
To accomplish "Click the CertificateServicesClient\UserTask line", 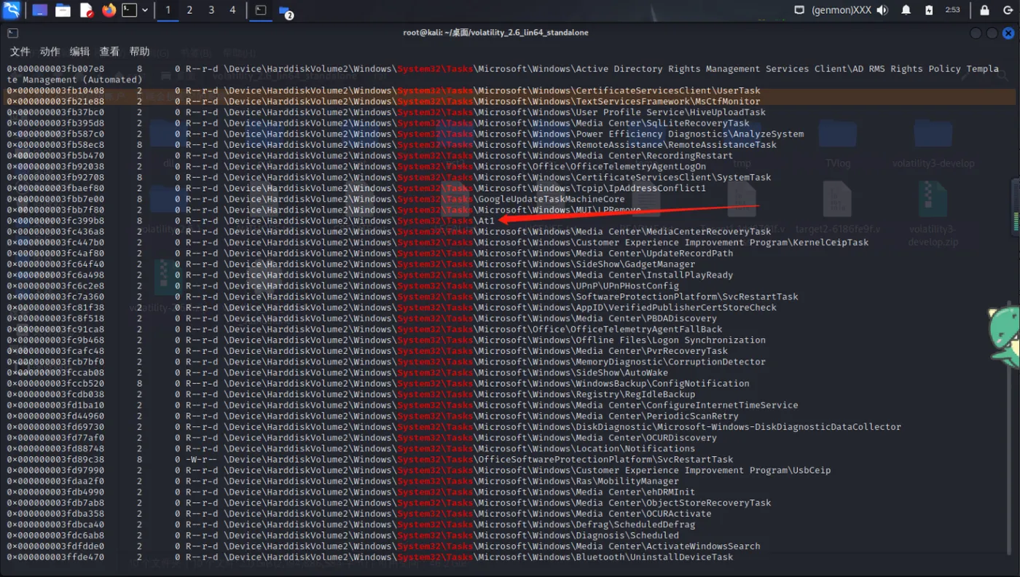I will click(384, 90).
